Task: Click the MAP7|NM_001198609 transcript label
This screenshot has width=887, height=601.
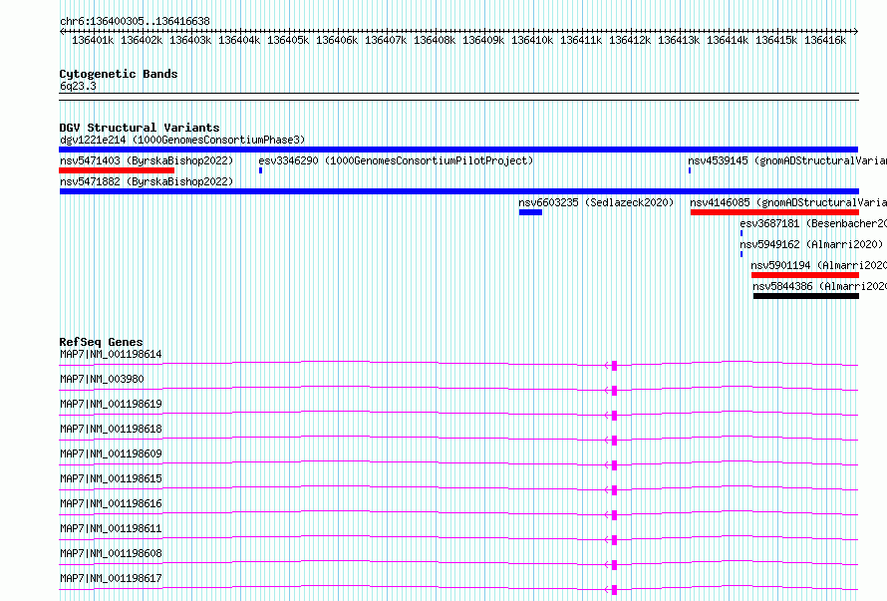Action: 111,453
